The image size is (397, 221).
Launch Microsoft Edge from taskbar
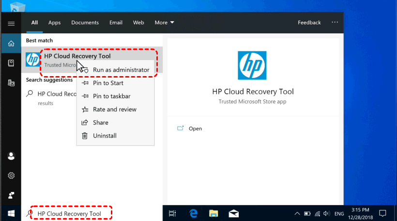click(x=194, y=213)
